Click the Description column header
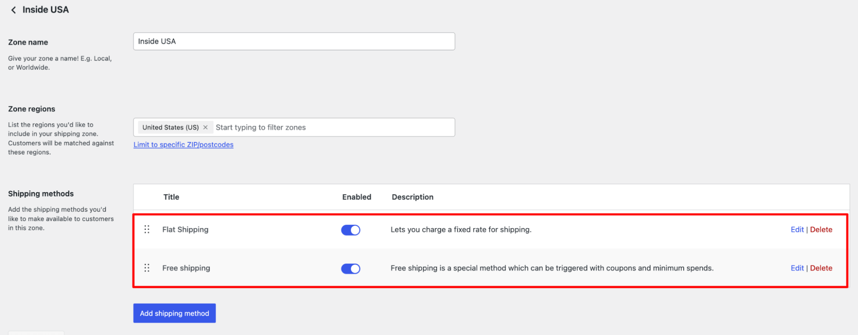Image resolution: width=858 pixels, height=335 pixels. click(x=412, y=197)
